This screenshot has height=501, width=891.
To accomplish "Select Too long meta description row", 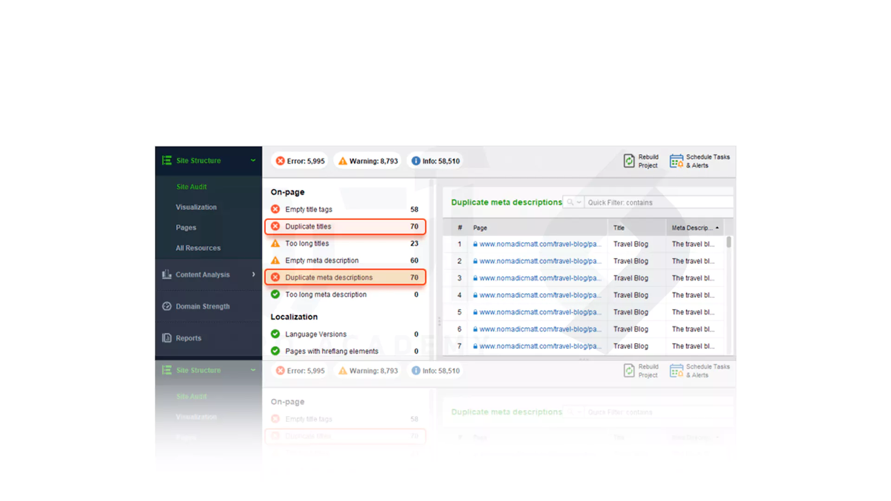I will (x=345, y=295).
